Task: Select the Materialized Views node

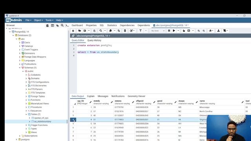Action: pos(40,103)
